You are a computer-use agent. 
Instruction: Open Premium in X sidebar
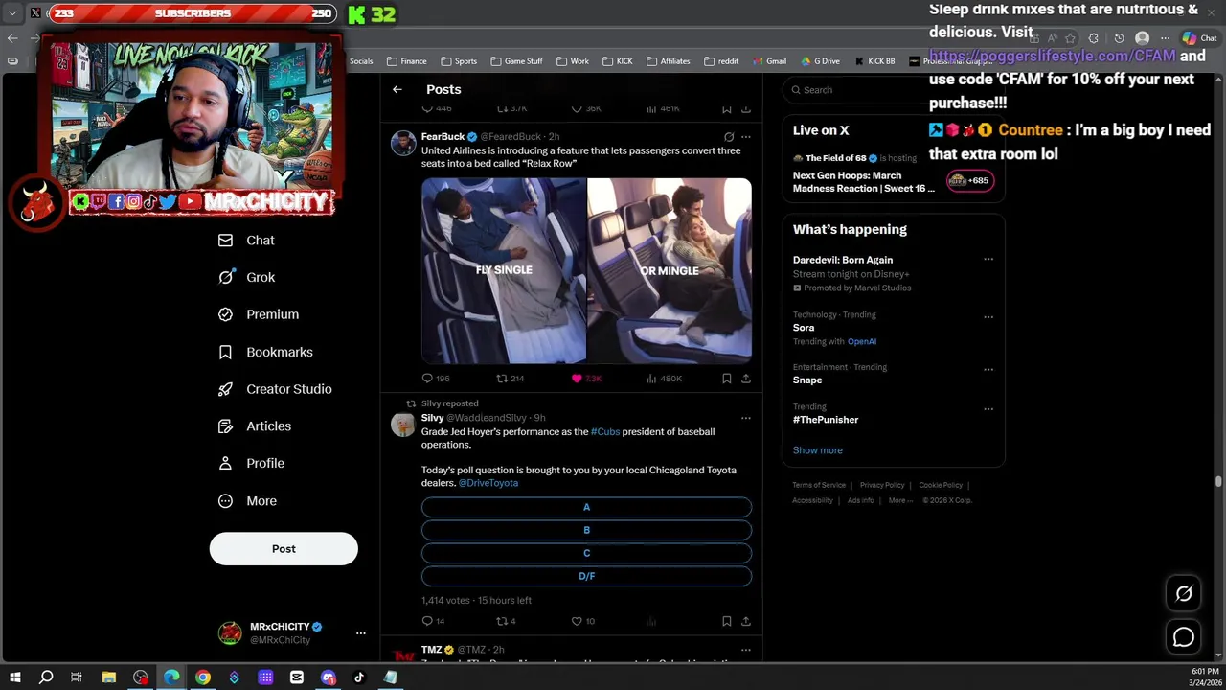click(258, 314)
